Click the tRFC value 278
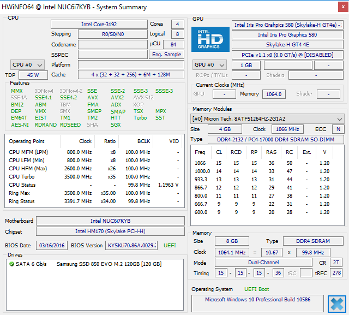349x315 pixels. pos(336,273)
